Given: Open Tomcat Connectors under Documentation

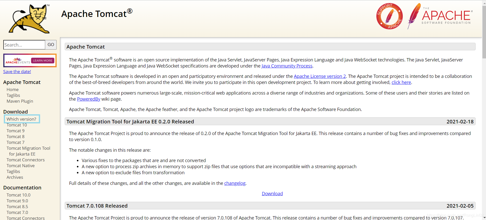Looking at the screenshot, I should tap(26, 218).
